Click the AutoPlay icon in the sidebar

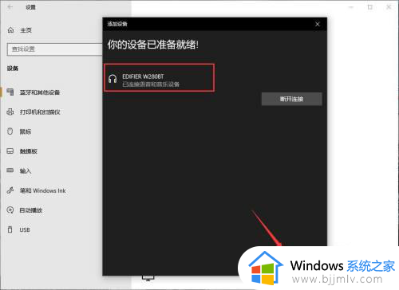point(10,210)
